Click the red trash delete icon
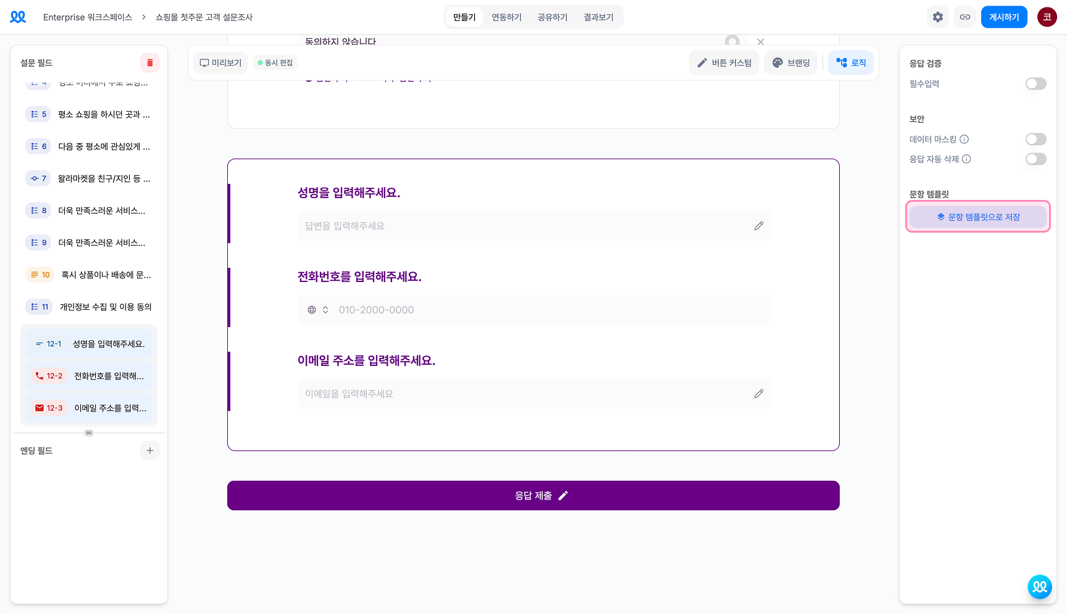1067x614 pixels. tap(150, 63)
